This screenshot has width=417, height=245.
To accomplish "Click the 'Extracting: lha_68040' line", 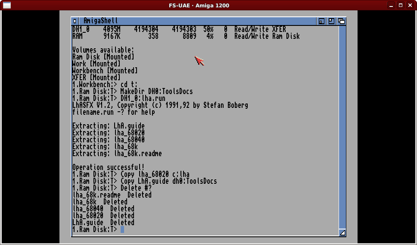I will tap(109, 140).
